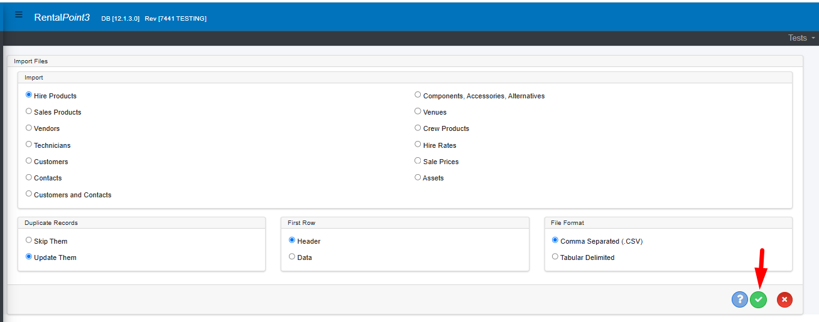The height and width of the screenshot is (322, 819).
Task: Select the Vendors radio button
Action: [x=29, y=128]
